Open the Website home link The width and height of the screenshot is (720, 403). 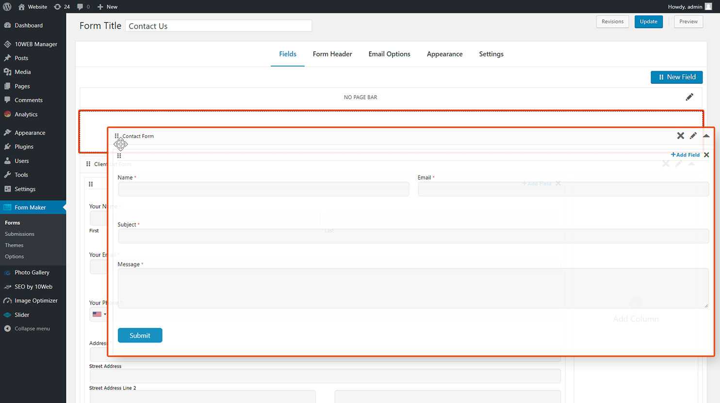click(33, 7)
